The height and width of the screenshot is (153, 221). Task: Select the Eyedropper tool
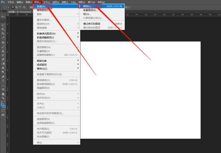point(3,38)
